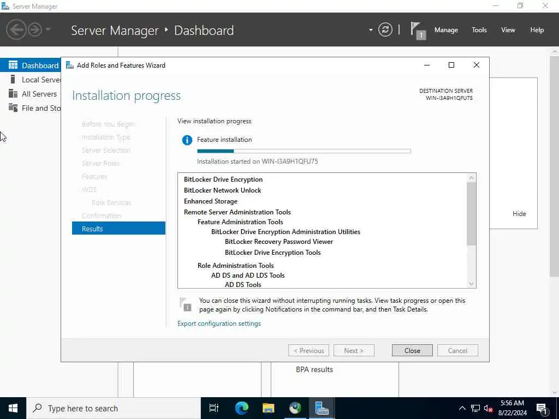
Task: Select Dashboard in the left navigation
Action: (31, 65)
